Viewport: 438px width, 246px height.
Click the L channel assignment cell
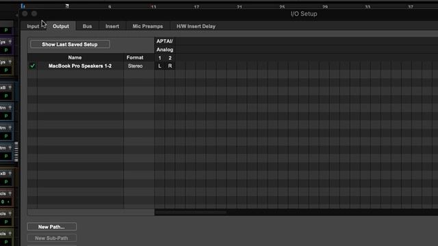159,66
